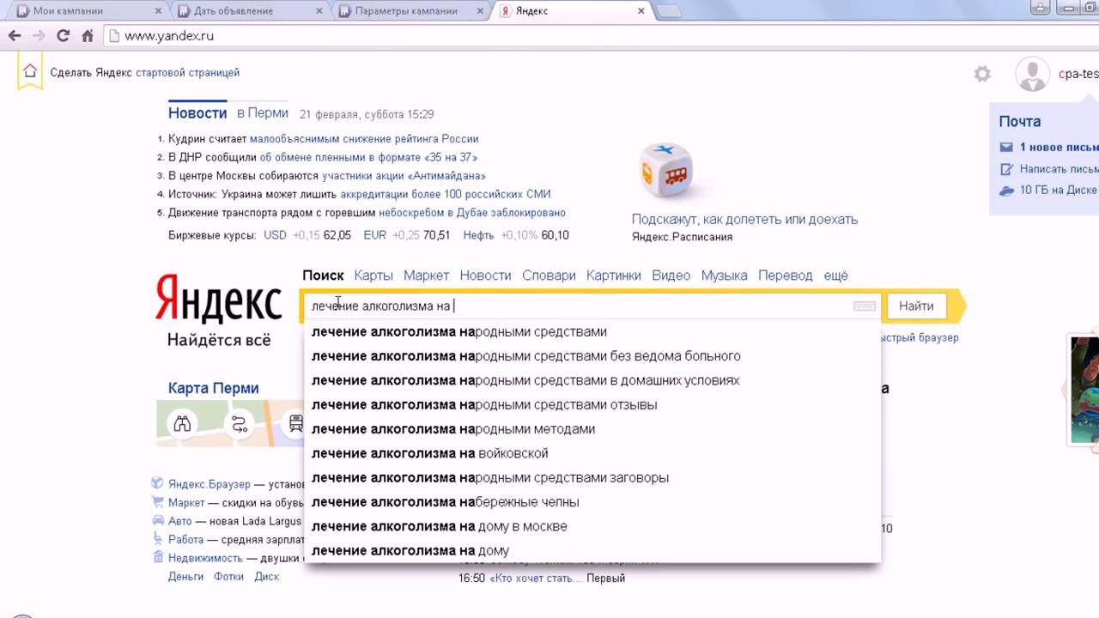Click the Нефть price link
This screenshot has width=1099, height=618.
click(478, 235)
